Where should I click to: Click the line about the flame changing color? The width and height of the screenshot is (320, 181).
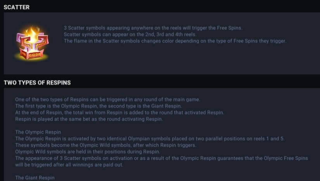click(175, 41)
